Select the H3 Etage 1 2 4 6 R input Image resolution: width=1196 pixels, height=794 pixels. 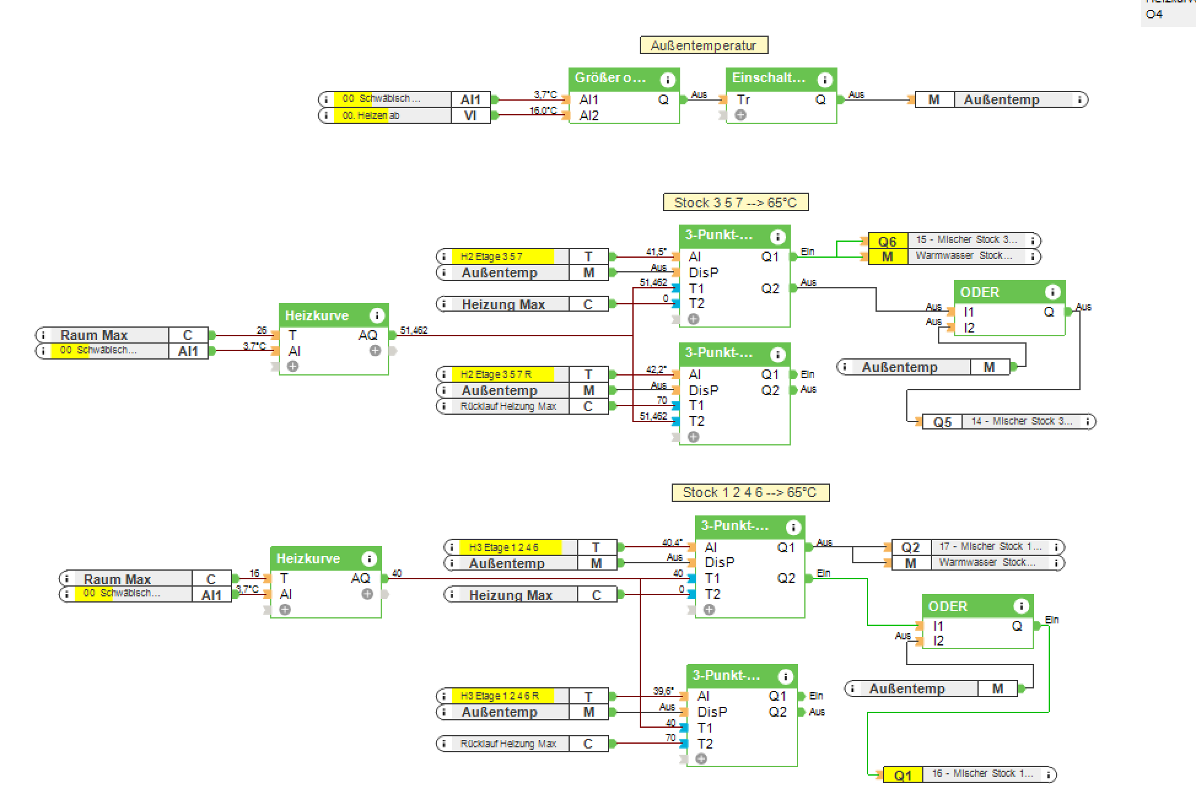499,696
